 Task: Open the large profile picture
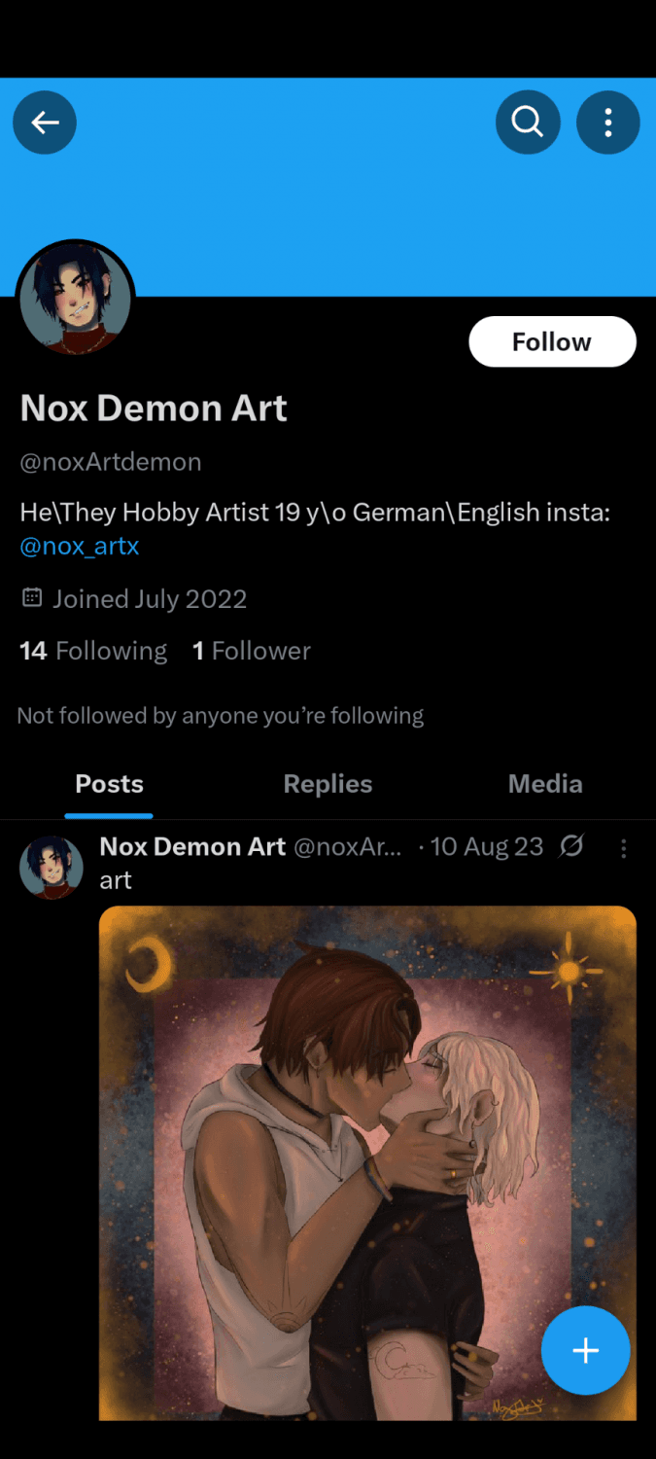(x=75, y=299)
